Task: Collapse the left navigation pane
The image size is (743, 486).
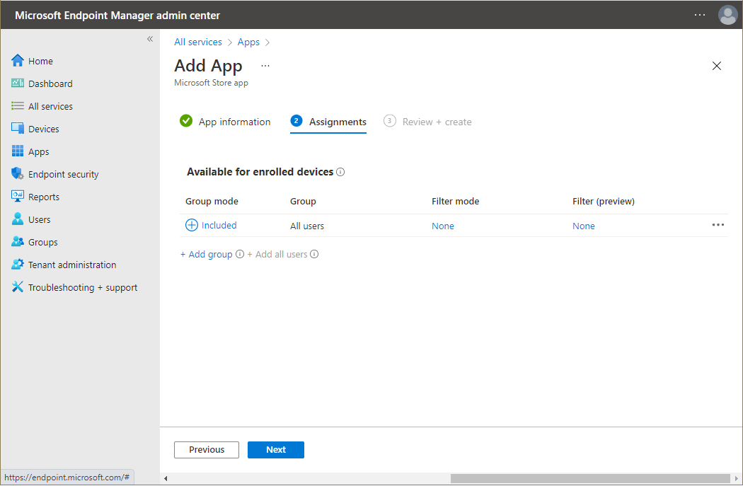Action: 149,39
